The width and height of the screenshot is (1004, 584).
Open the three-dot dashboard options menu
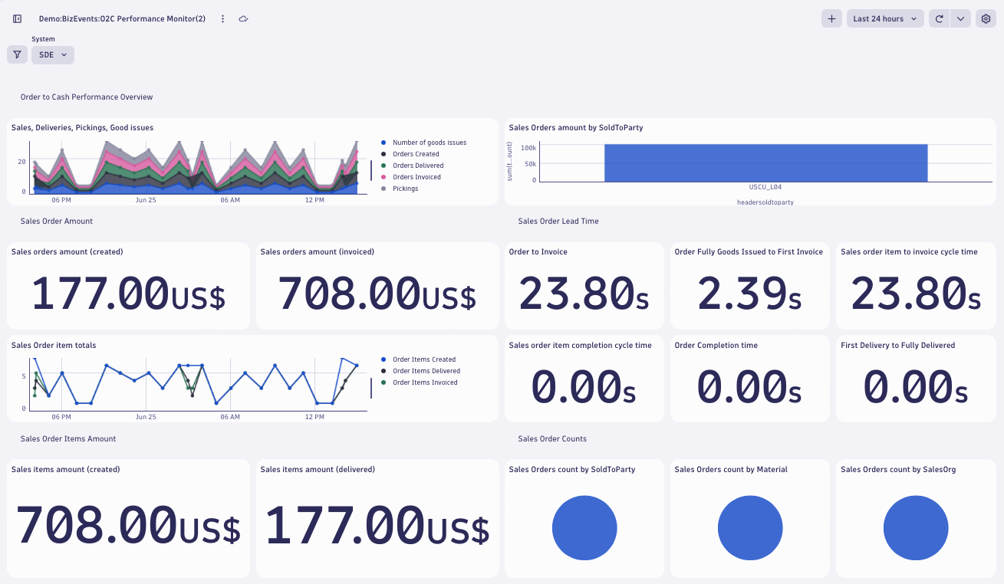pyautogui.click(x=222, y=18)
